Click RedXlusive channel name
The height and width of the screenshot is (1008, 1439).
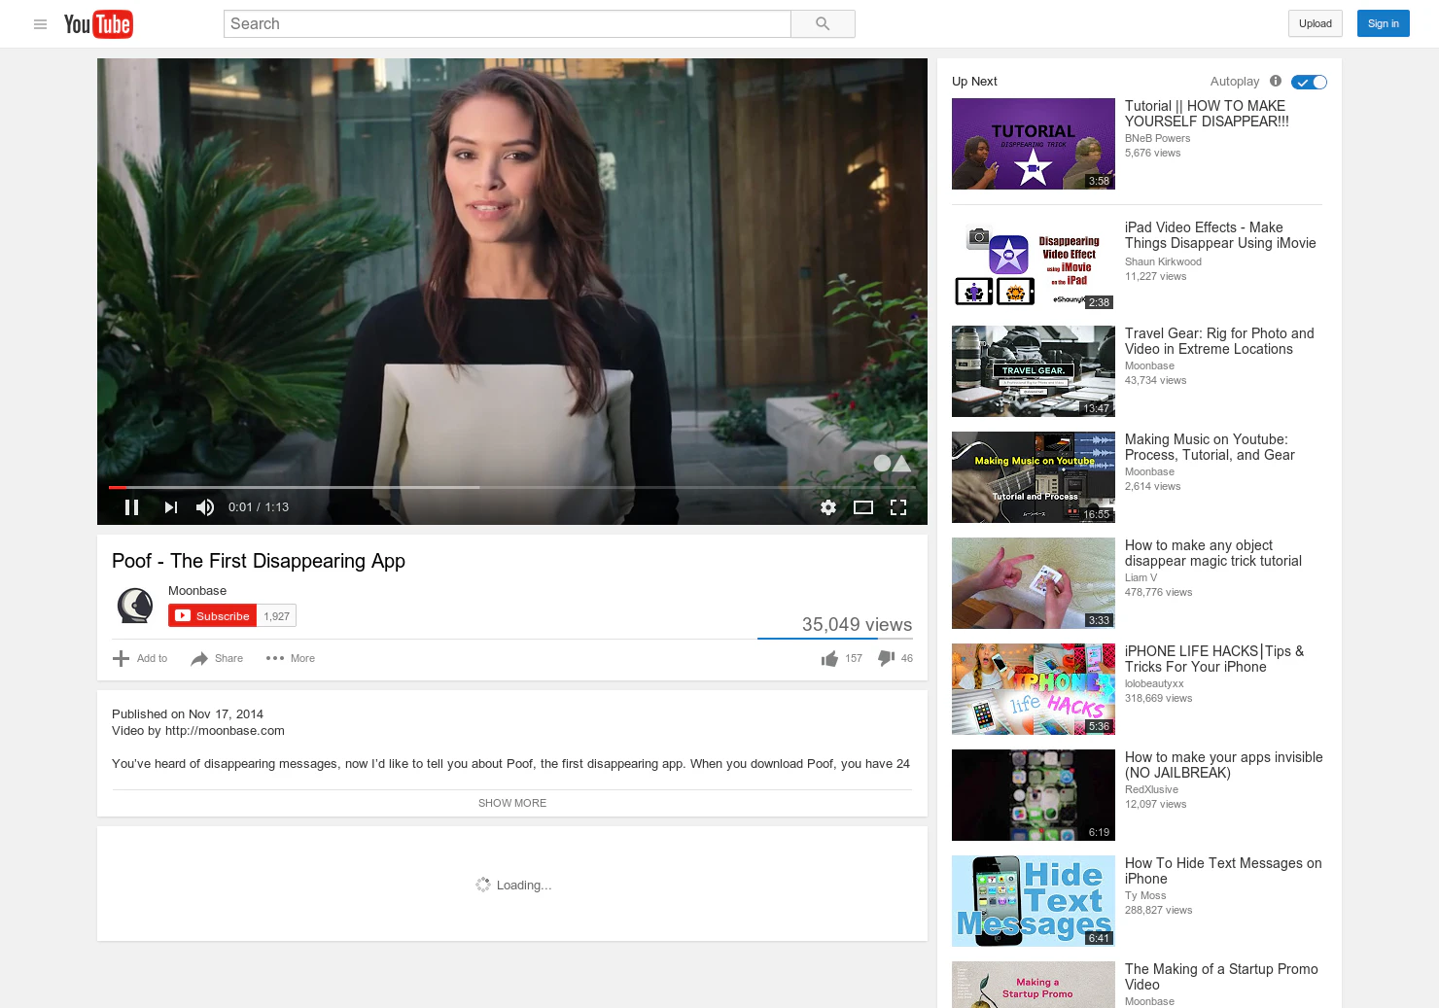coord(1151,789)
